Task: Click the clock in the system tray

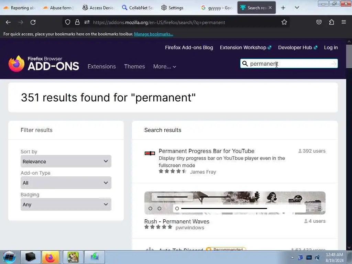Action: pyautogui.click(x=334, y=257)
